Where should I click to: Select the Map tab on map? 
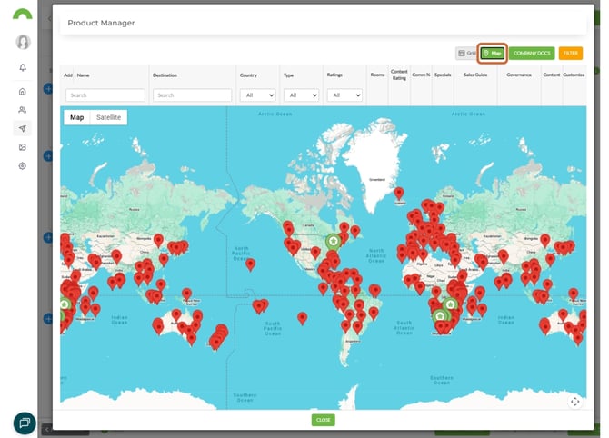point(77,117)
